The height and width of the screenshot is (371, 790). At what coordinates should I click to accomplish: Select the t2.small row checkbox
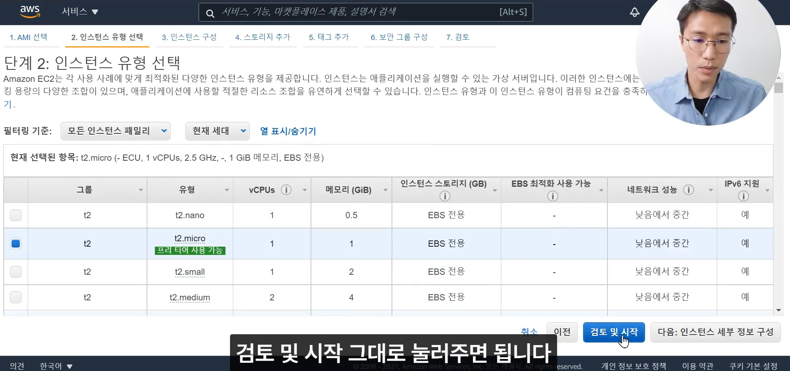(16, 272)
